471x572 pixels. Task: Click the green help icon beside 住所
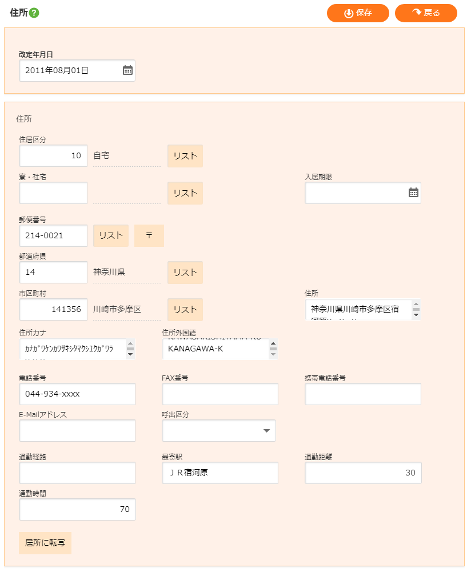34,13
